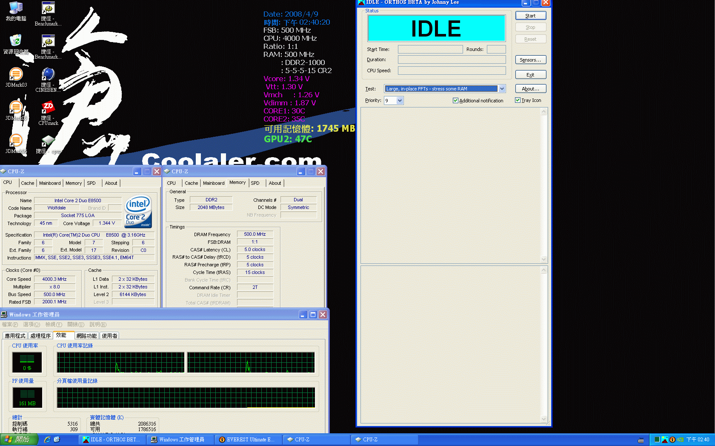This screenshot has width=715, height=446.
Task: Open the 選項(O) menu in Task Manager
Action: point(31,325)
